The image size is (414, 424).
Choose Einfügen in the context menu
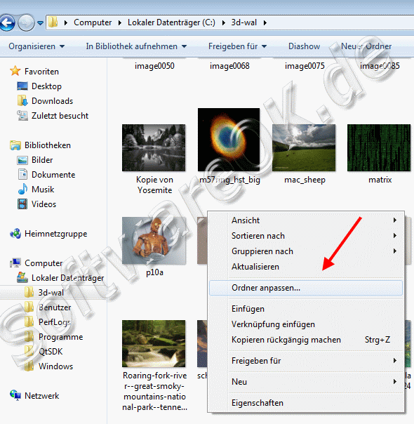(x=306, y=309)
